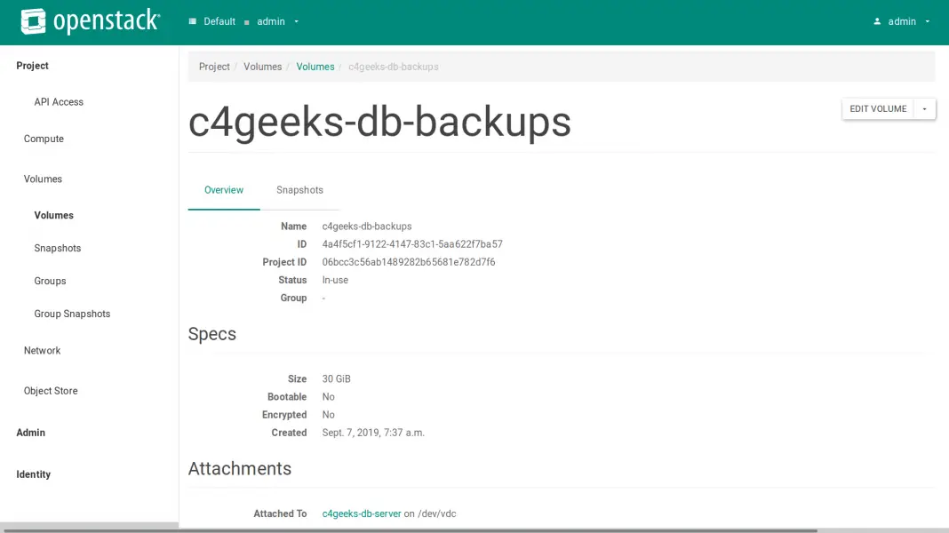Select Snapshots under Volumes in sidebar
The image size is (949, 533).
click(57, 248)
